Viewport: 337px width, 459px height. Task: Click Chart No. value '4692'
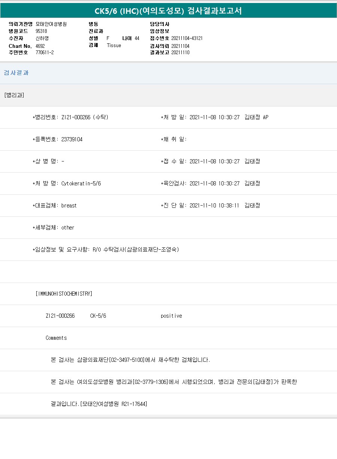coord(40,46)
